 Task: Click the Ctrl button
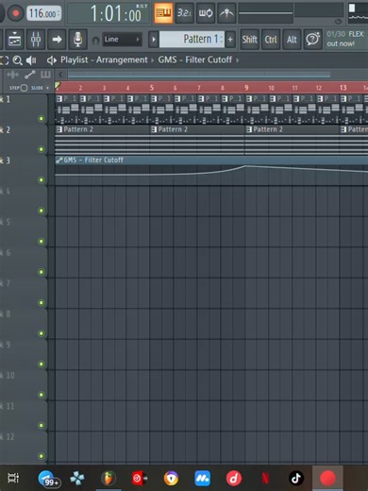pos(271,40)
